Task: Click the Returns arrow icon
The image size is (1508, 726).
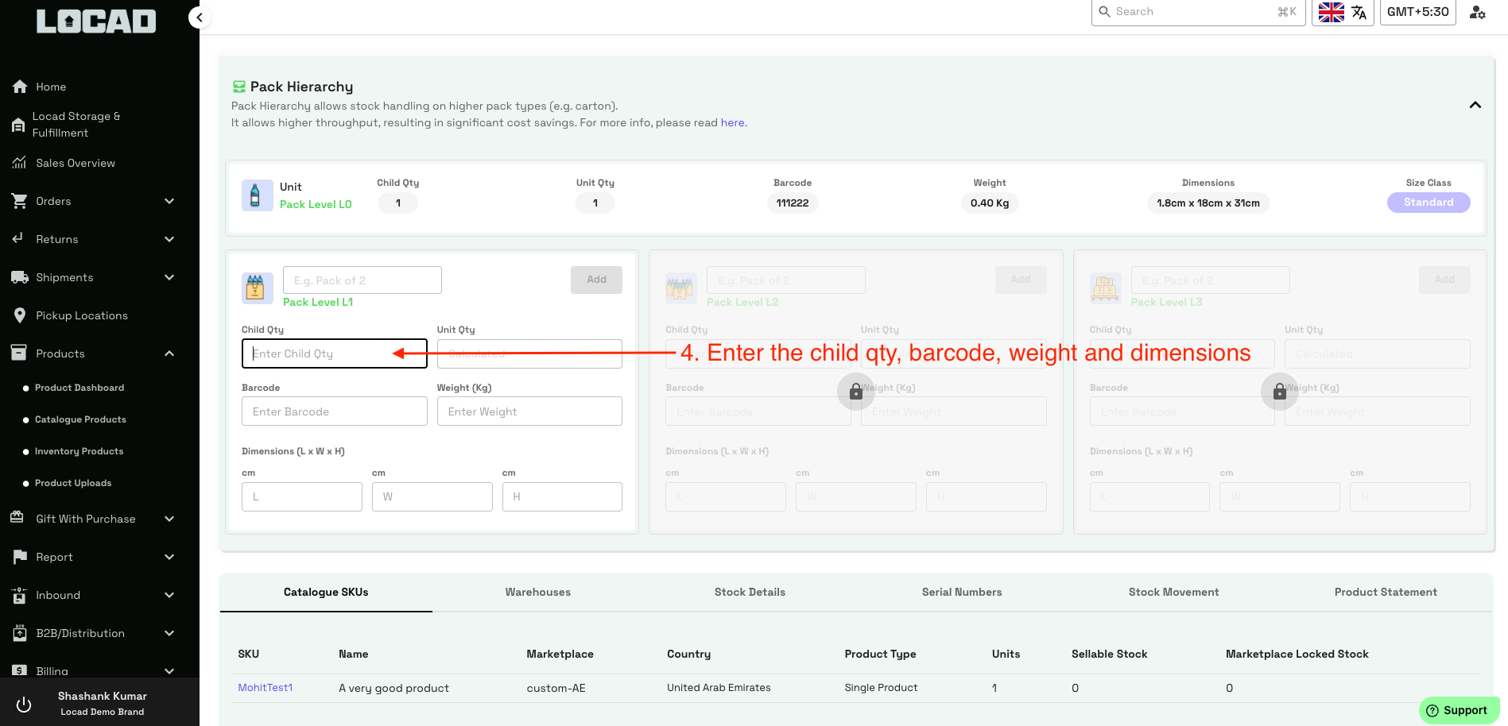Action: [18, 238]
